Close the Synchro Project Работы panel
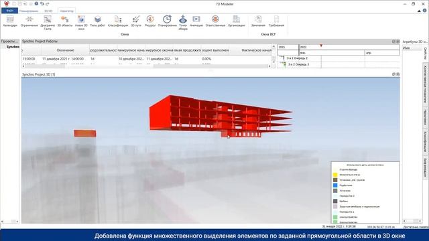Image resolution: width=429 pixels, height=241 pixels. click(397, 42)
